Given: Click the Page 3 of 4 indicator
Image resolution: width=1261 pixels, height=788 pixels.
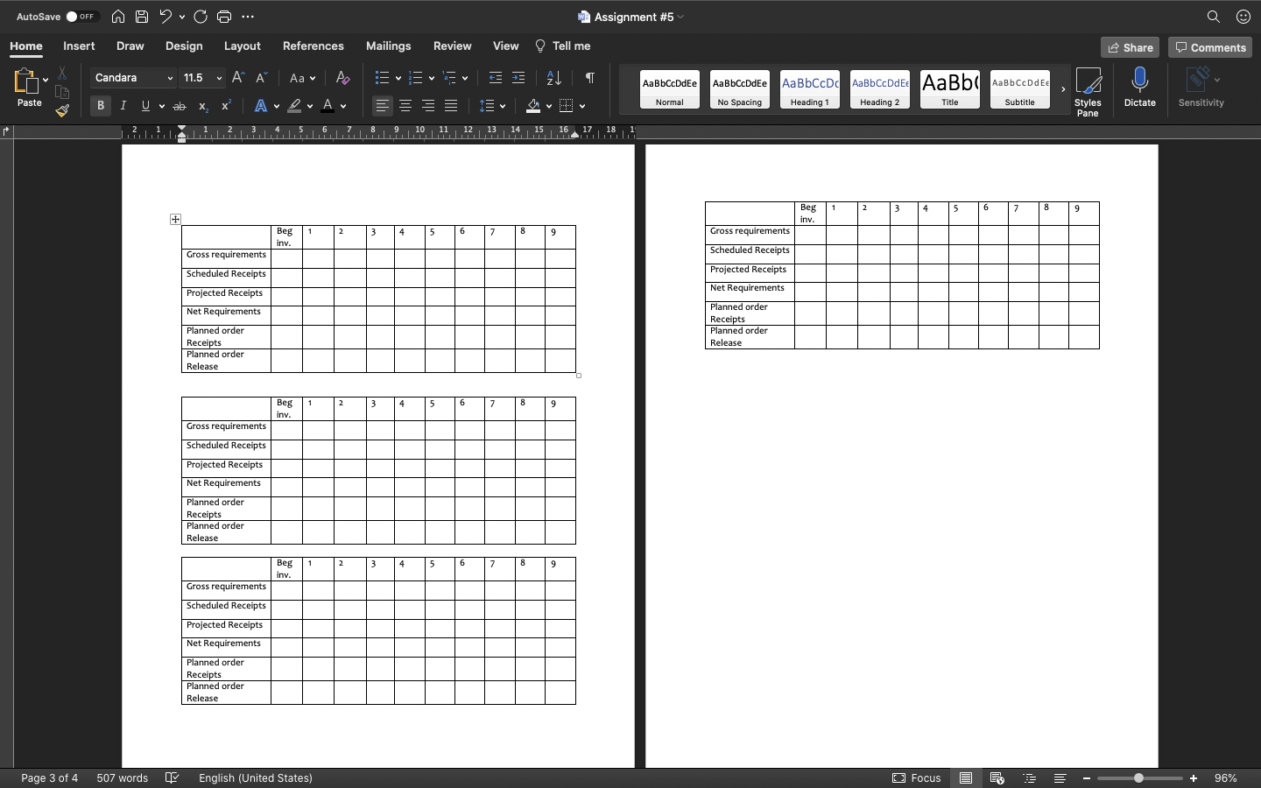Looking at the screenshot, I should [49, 777].
